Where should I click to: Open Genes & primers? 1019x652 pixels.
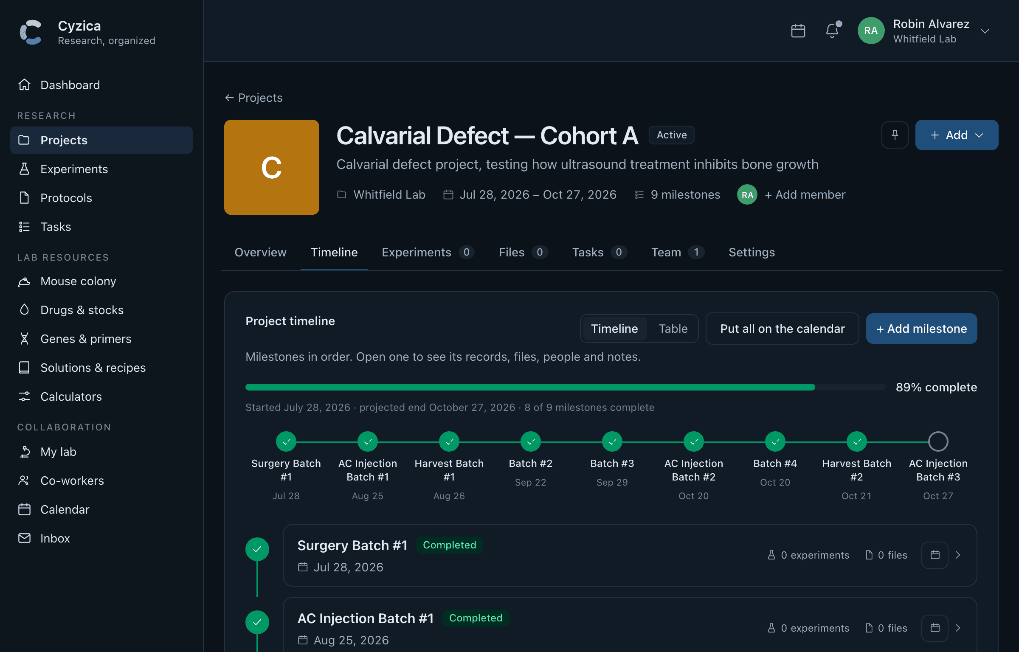click(x=101, y=339)
